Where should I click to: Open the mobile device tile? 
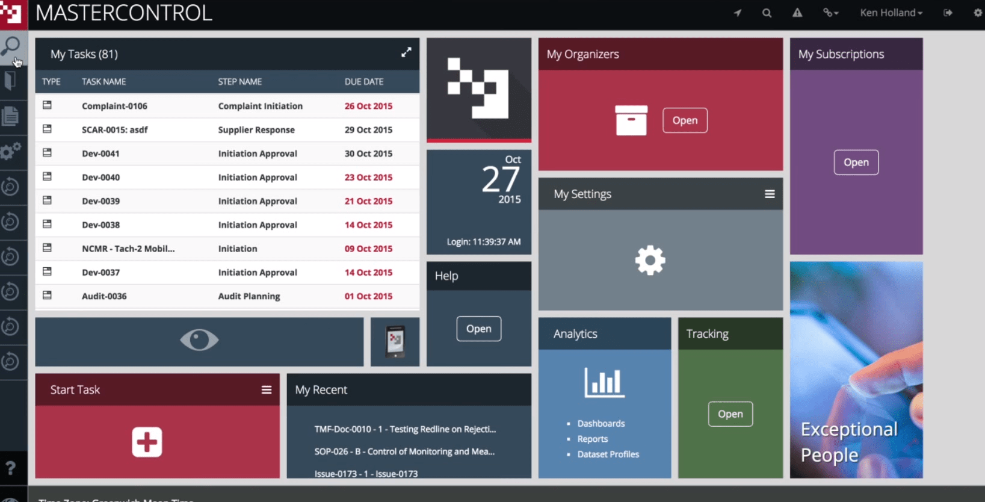tap(395, 341)
